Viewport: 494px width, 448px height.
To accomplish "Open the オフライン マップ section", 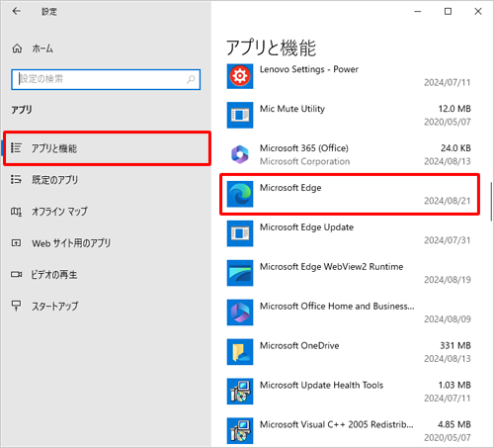I will pos(106,212).
